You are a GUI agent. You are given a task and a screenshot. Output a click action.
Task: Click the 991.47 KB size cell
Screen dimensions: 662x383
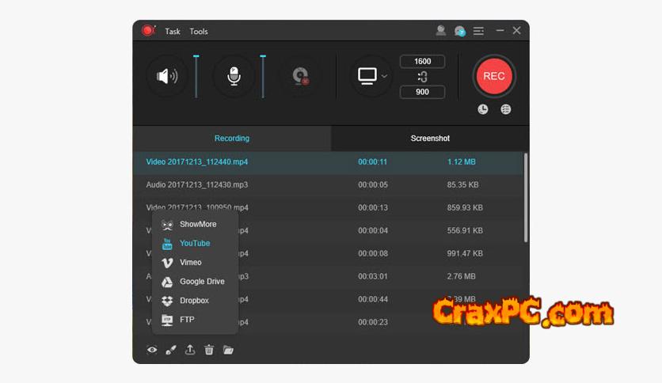(x=465, y=253)
